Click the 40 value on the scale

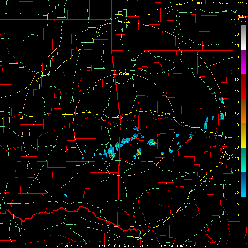(237, 125)
